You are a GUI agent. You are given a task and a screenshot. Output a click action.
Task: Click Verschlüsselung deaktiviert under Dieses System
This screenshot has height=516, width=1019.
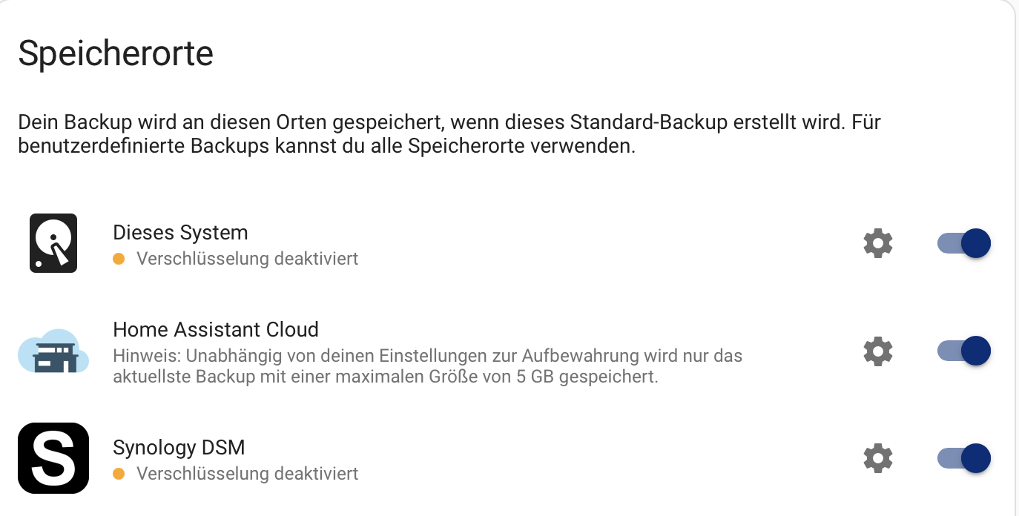(248, 259)
